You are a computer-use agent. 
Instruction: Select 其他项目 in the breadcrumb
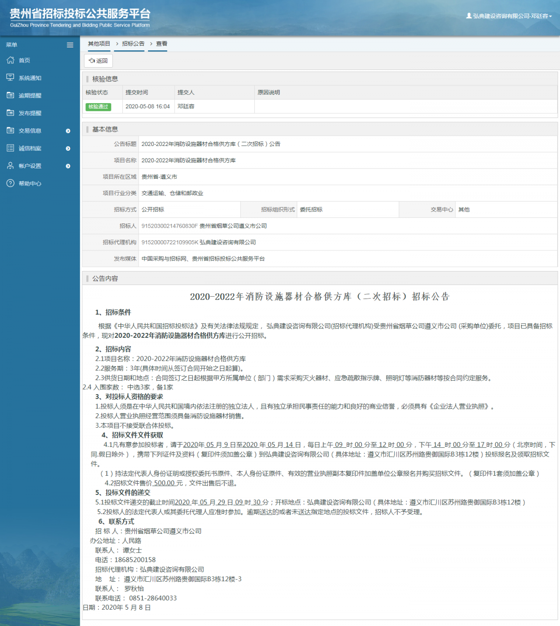(99, 44)
